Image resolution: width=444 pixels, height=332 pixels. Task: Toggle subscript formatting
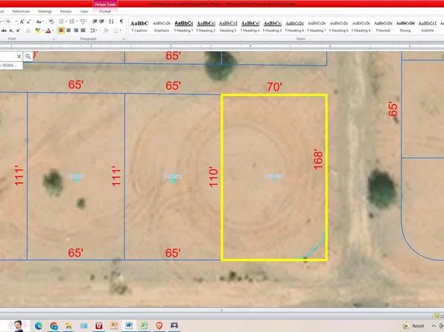(x=11, y=31)
